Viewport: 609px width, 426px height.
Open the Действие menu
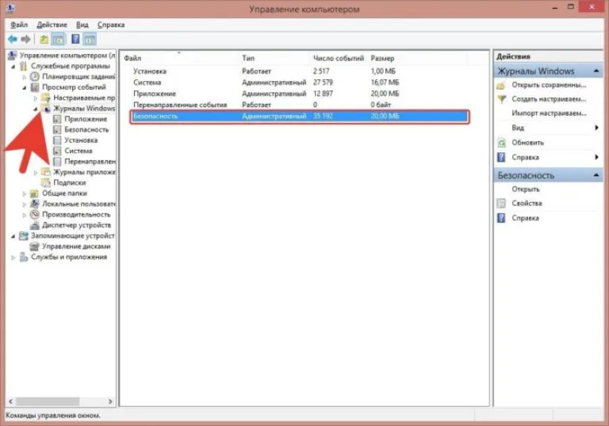(52, 25)
